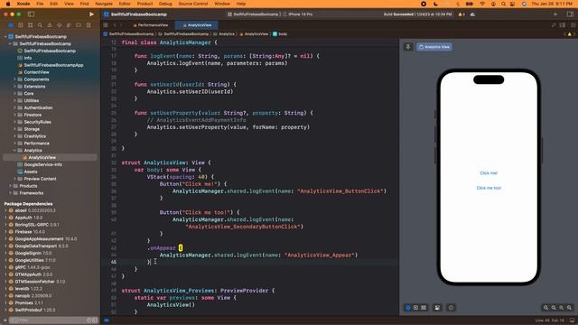The image size is (578, 325).
Task: Zoom in the canvas preview
Action: click(x=570, y=307)
